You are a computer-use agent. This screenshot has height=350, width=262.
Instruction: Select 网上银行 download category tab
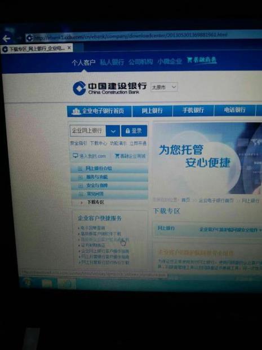tap(166, 228)
